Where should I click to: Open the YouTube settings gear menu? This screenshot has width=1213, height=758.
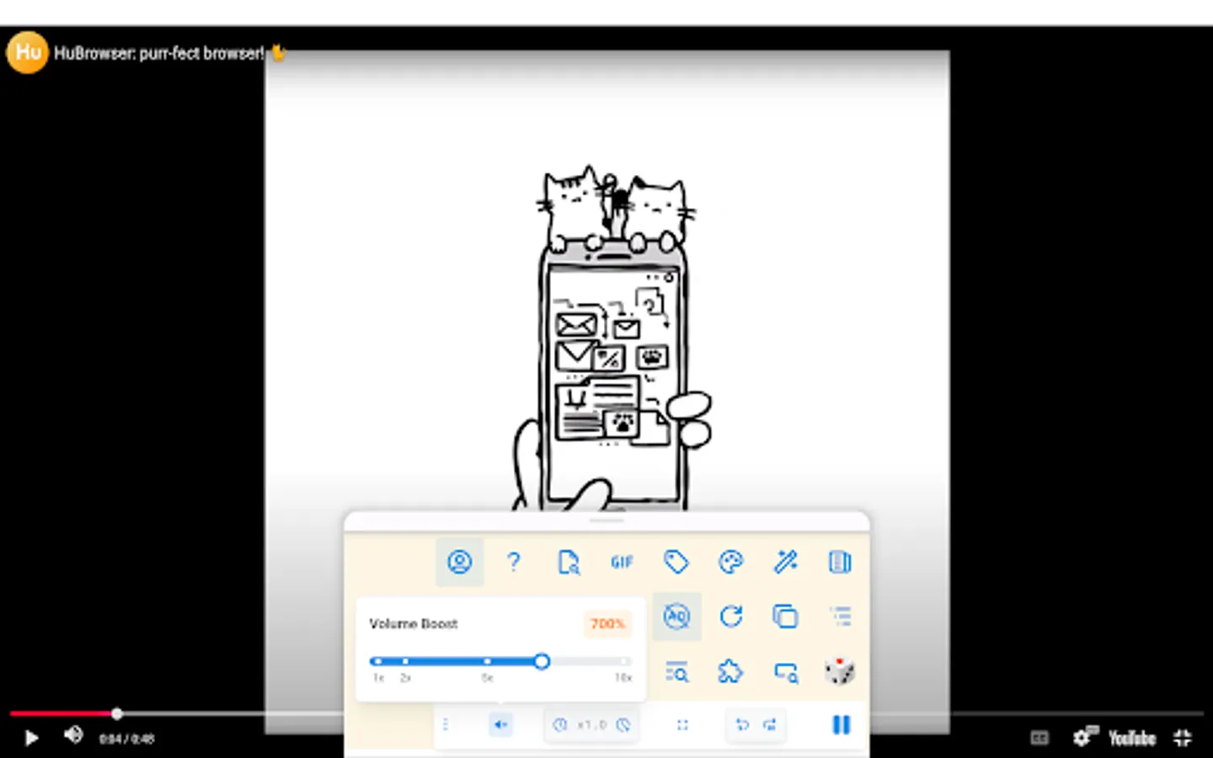click(1082, 738)
